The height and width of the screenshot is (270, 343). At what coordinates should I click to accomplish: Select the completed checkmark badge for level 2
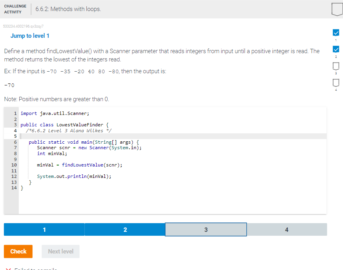pyautogui.click(x=336, y=49)
